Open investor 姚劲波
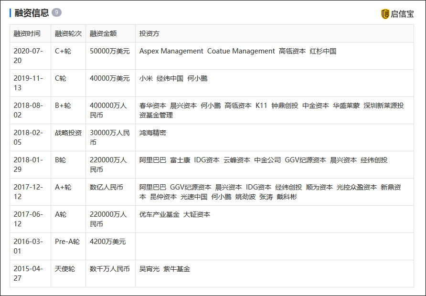This screenshot has width=426, height=296. click(x=245, y=197)
